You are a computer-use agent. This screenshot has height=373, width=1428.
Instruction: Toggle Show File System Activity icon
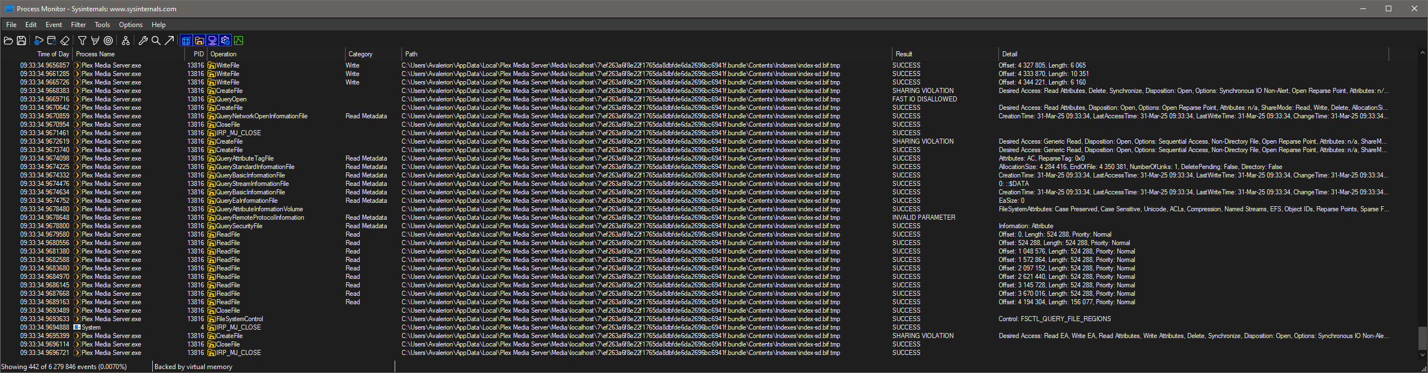click(199, 41)
